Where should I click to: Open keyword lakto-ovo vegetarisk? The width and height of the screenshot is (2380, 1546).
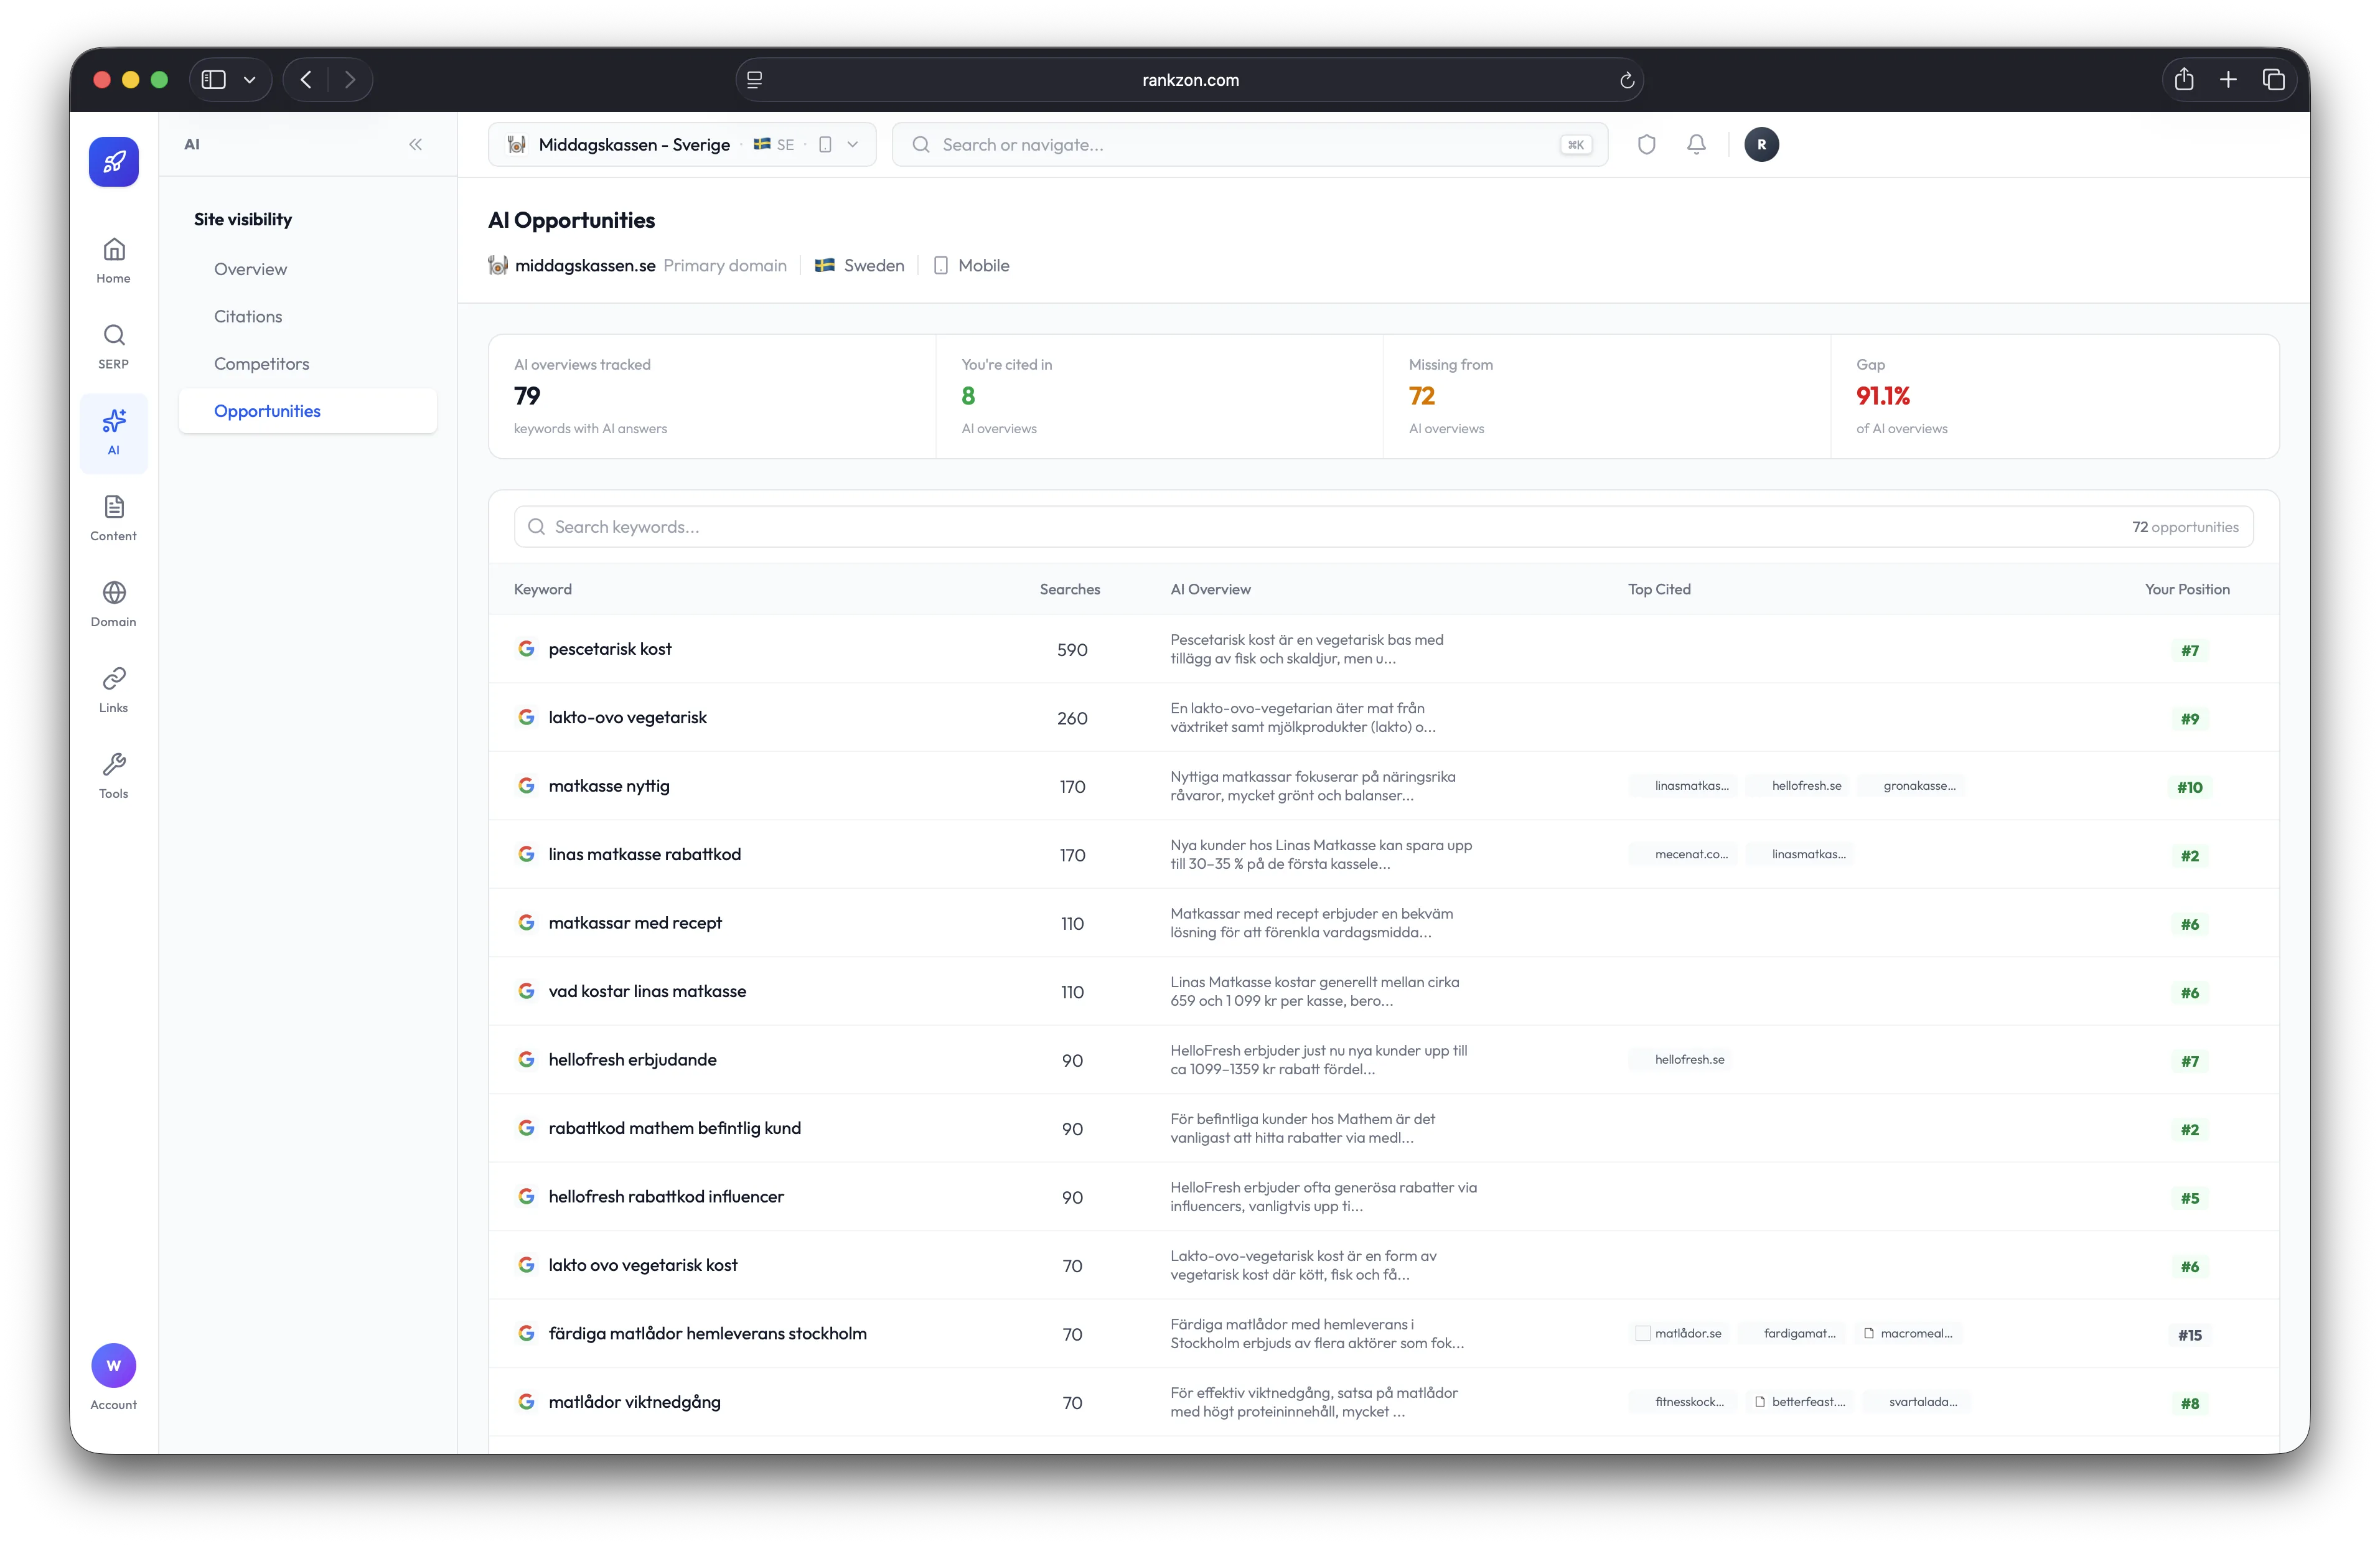tap(627, 717)
